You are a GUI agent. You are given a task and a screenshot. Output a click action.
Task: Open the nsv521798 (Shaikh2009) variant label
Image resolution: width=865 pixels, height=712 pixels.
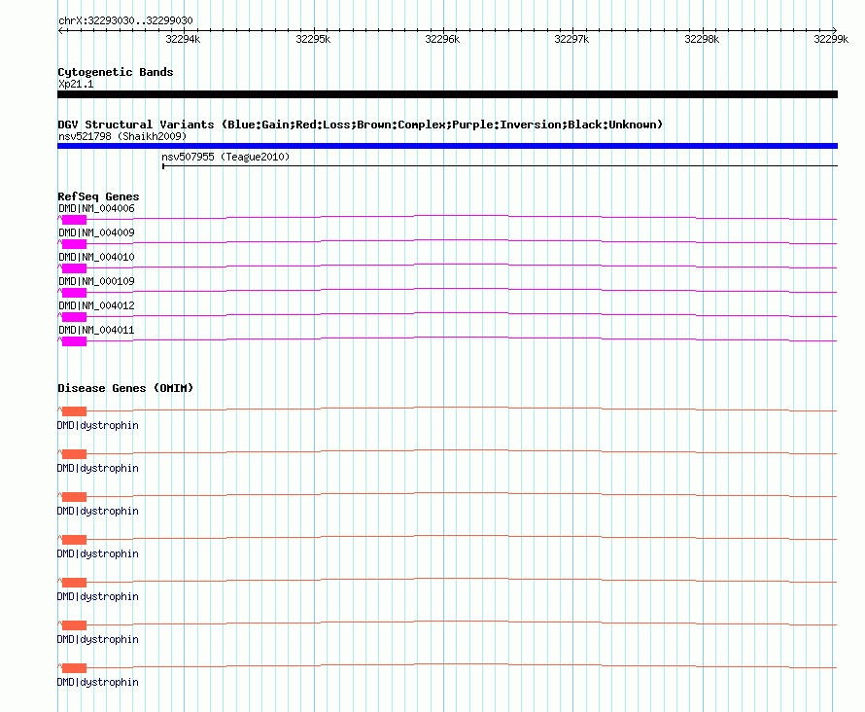(x=122, y=136)
